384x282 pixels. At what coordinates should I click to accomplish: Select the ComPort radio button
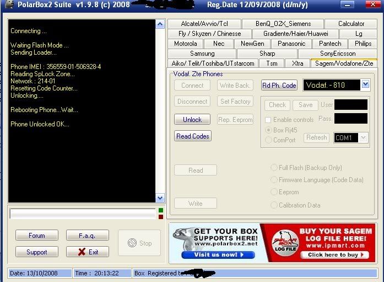(269, 140)
